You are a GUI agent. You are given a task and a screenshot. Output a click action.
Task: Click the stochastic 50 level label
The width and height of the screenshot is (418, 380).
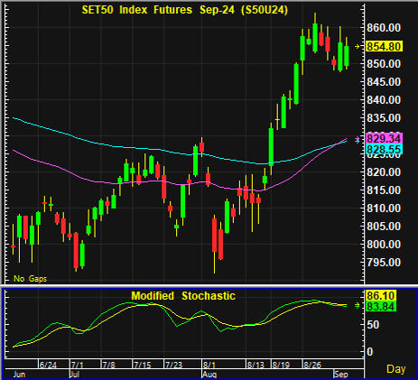pyautogui.click(x=373, y=325)
